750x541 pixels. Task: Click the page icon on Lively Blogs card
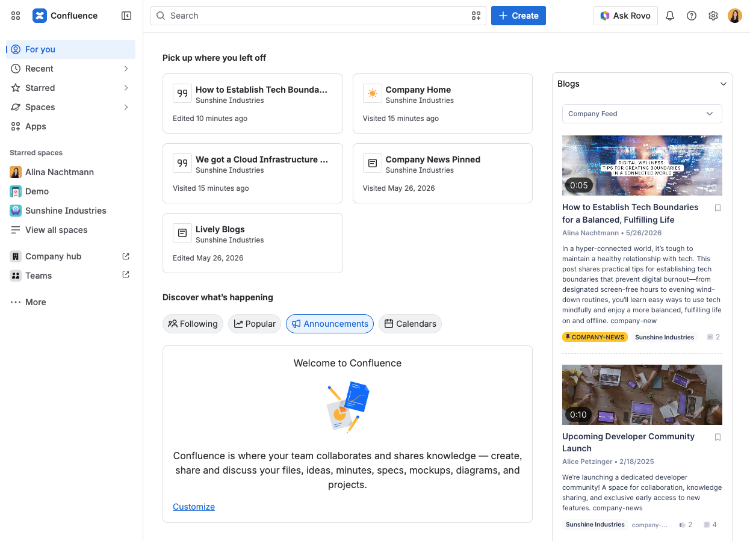(182, 233)
